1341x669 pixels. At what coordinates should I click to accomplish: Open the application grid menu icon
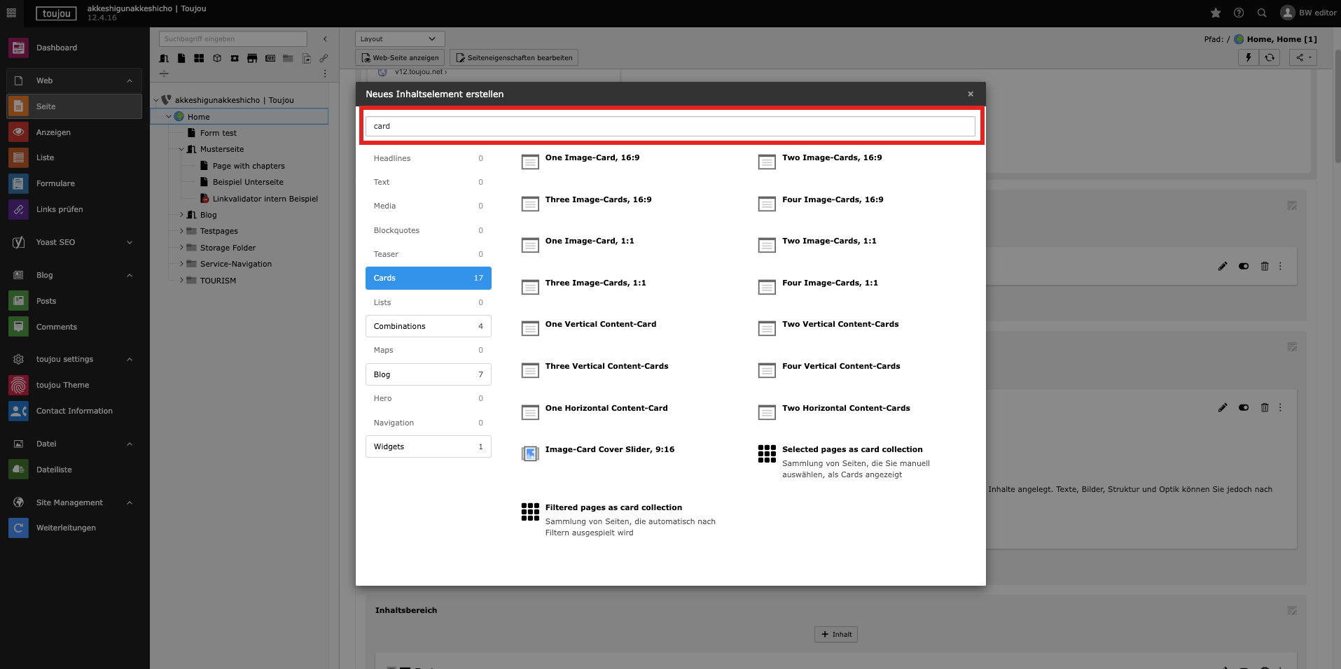[11, 13]
